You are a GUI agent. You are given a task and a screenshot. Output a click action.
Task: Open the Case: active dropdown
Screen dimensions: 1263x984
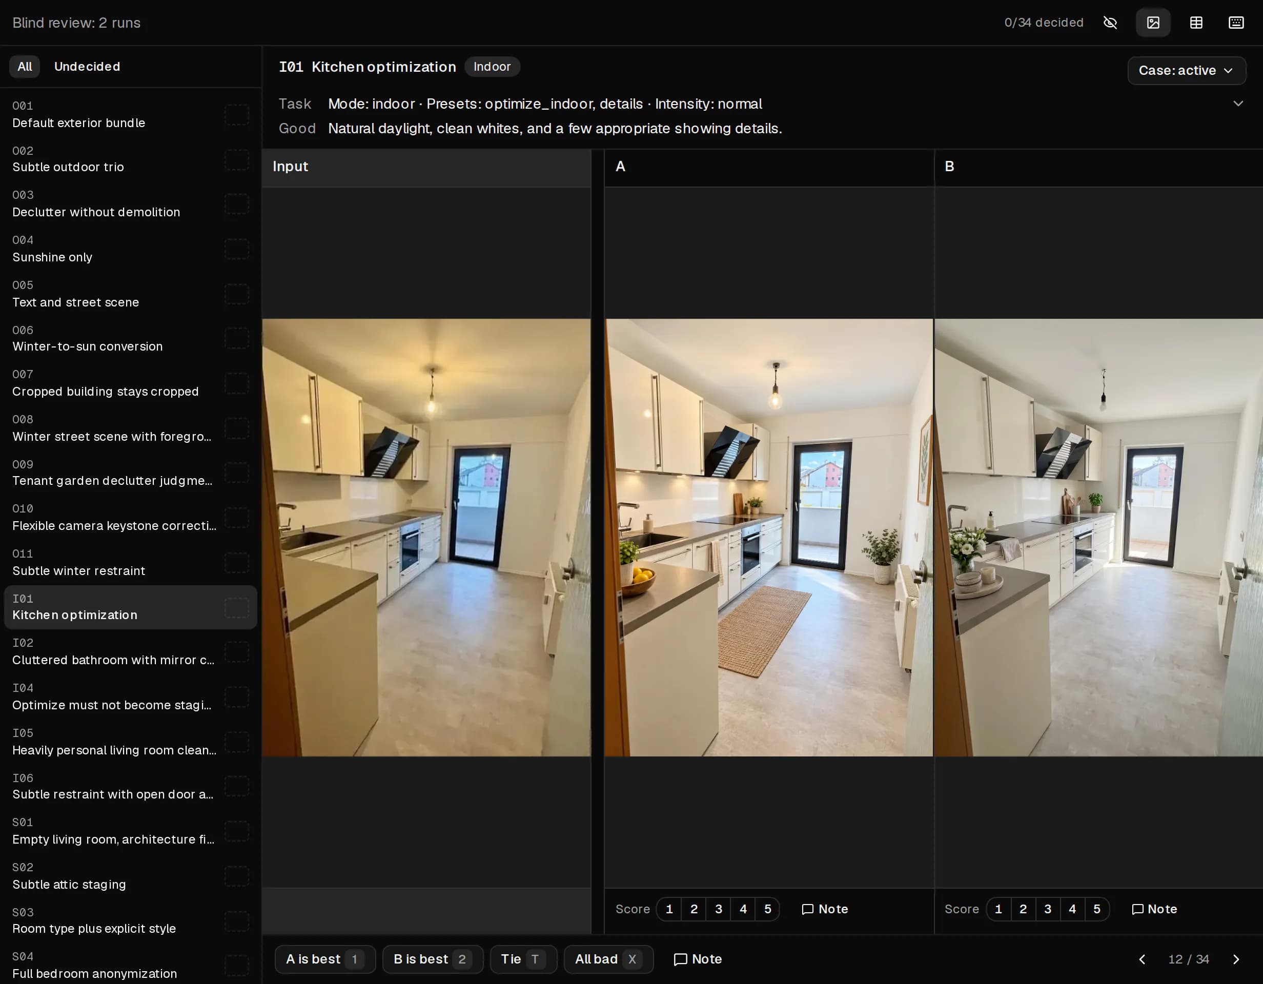pyautogui.click(x=1186, y=71)
